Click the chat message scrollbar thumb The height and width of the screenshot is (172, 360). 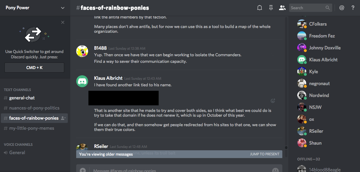[x=286, y=147]
